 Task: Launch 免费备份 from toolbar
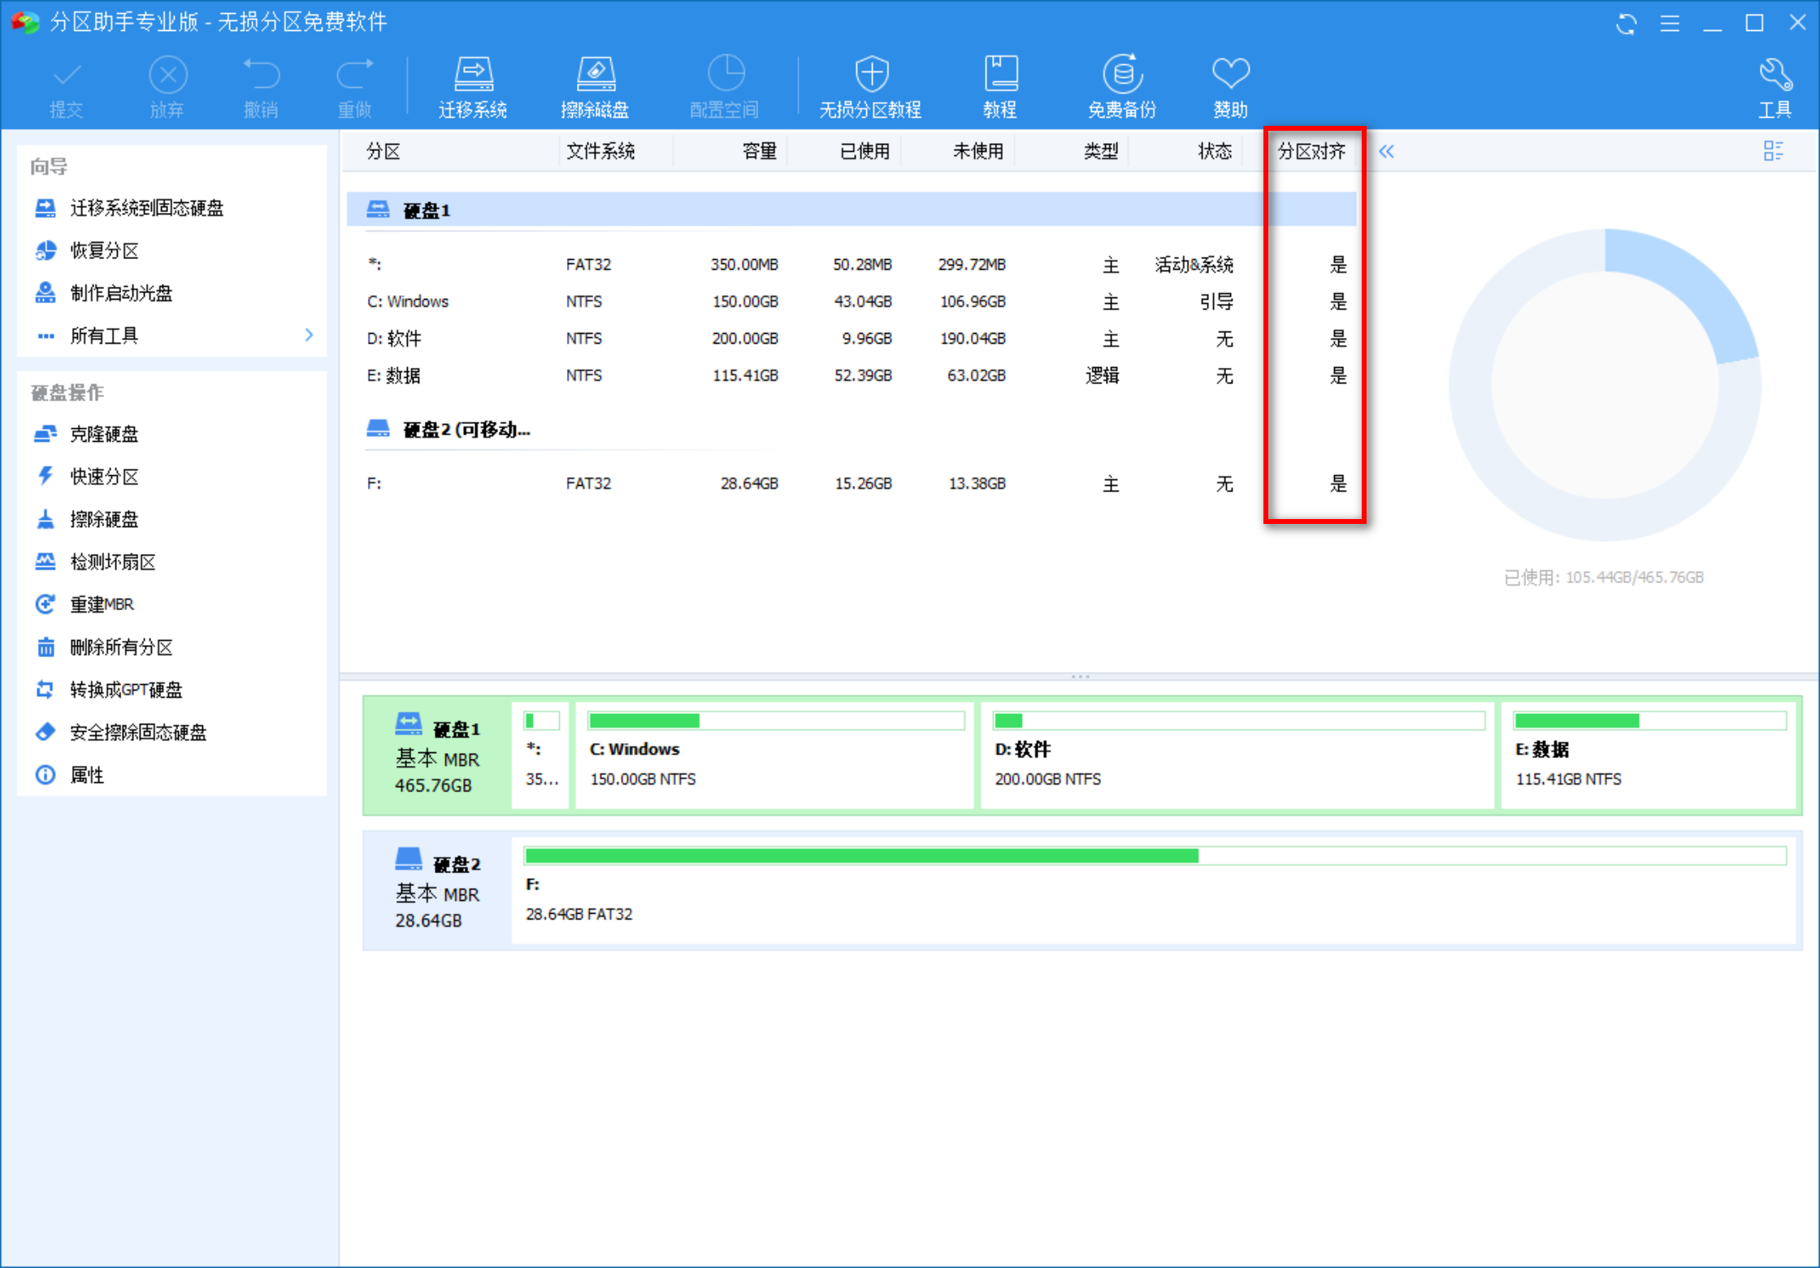click(1122, 88)
